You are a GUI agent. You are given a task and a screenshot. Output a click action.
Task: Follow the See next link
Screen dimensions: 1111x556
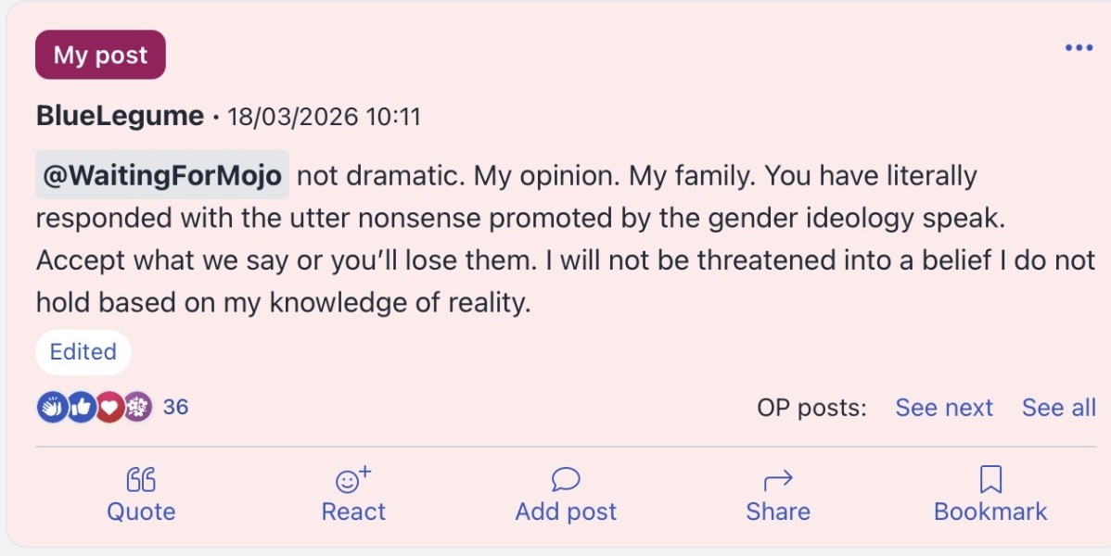(x=943, y=407)
